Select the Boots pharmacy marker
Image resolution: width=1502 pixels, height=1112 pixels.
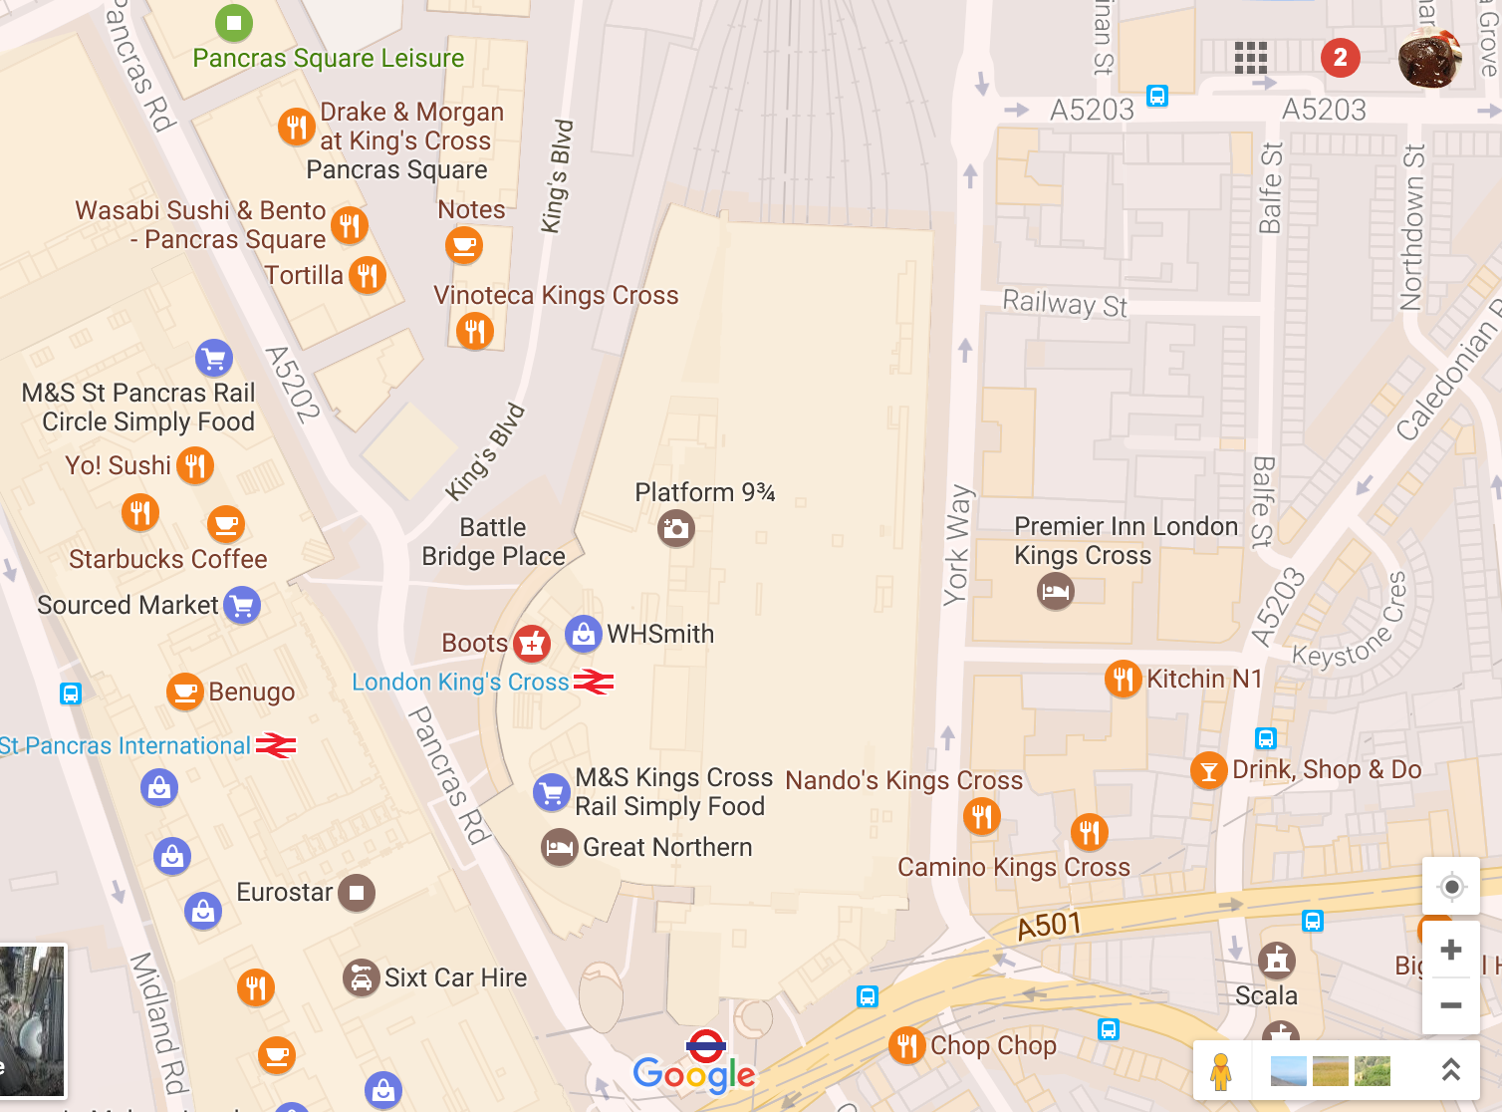point(532,645)
